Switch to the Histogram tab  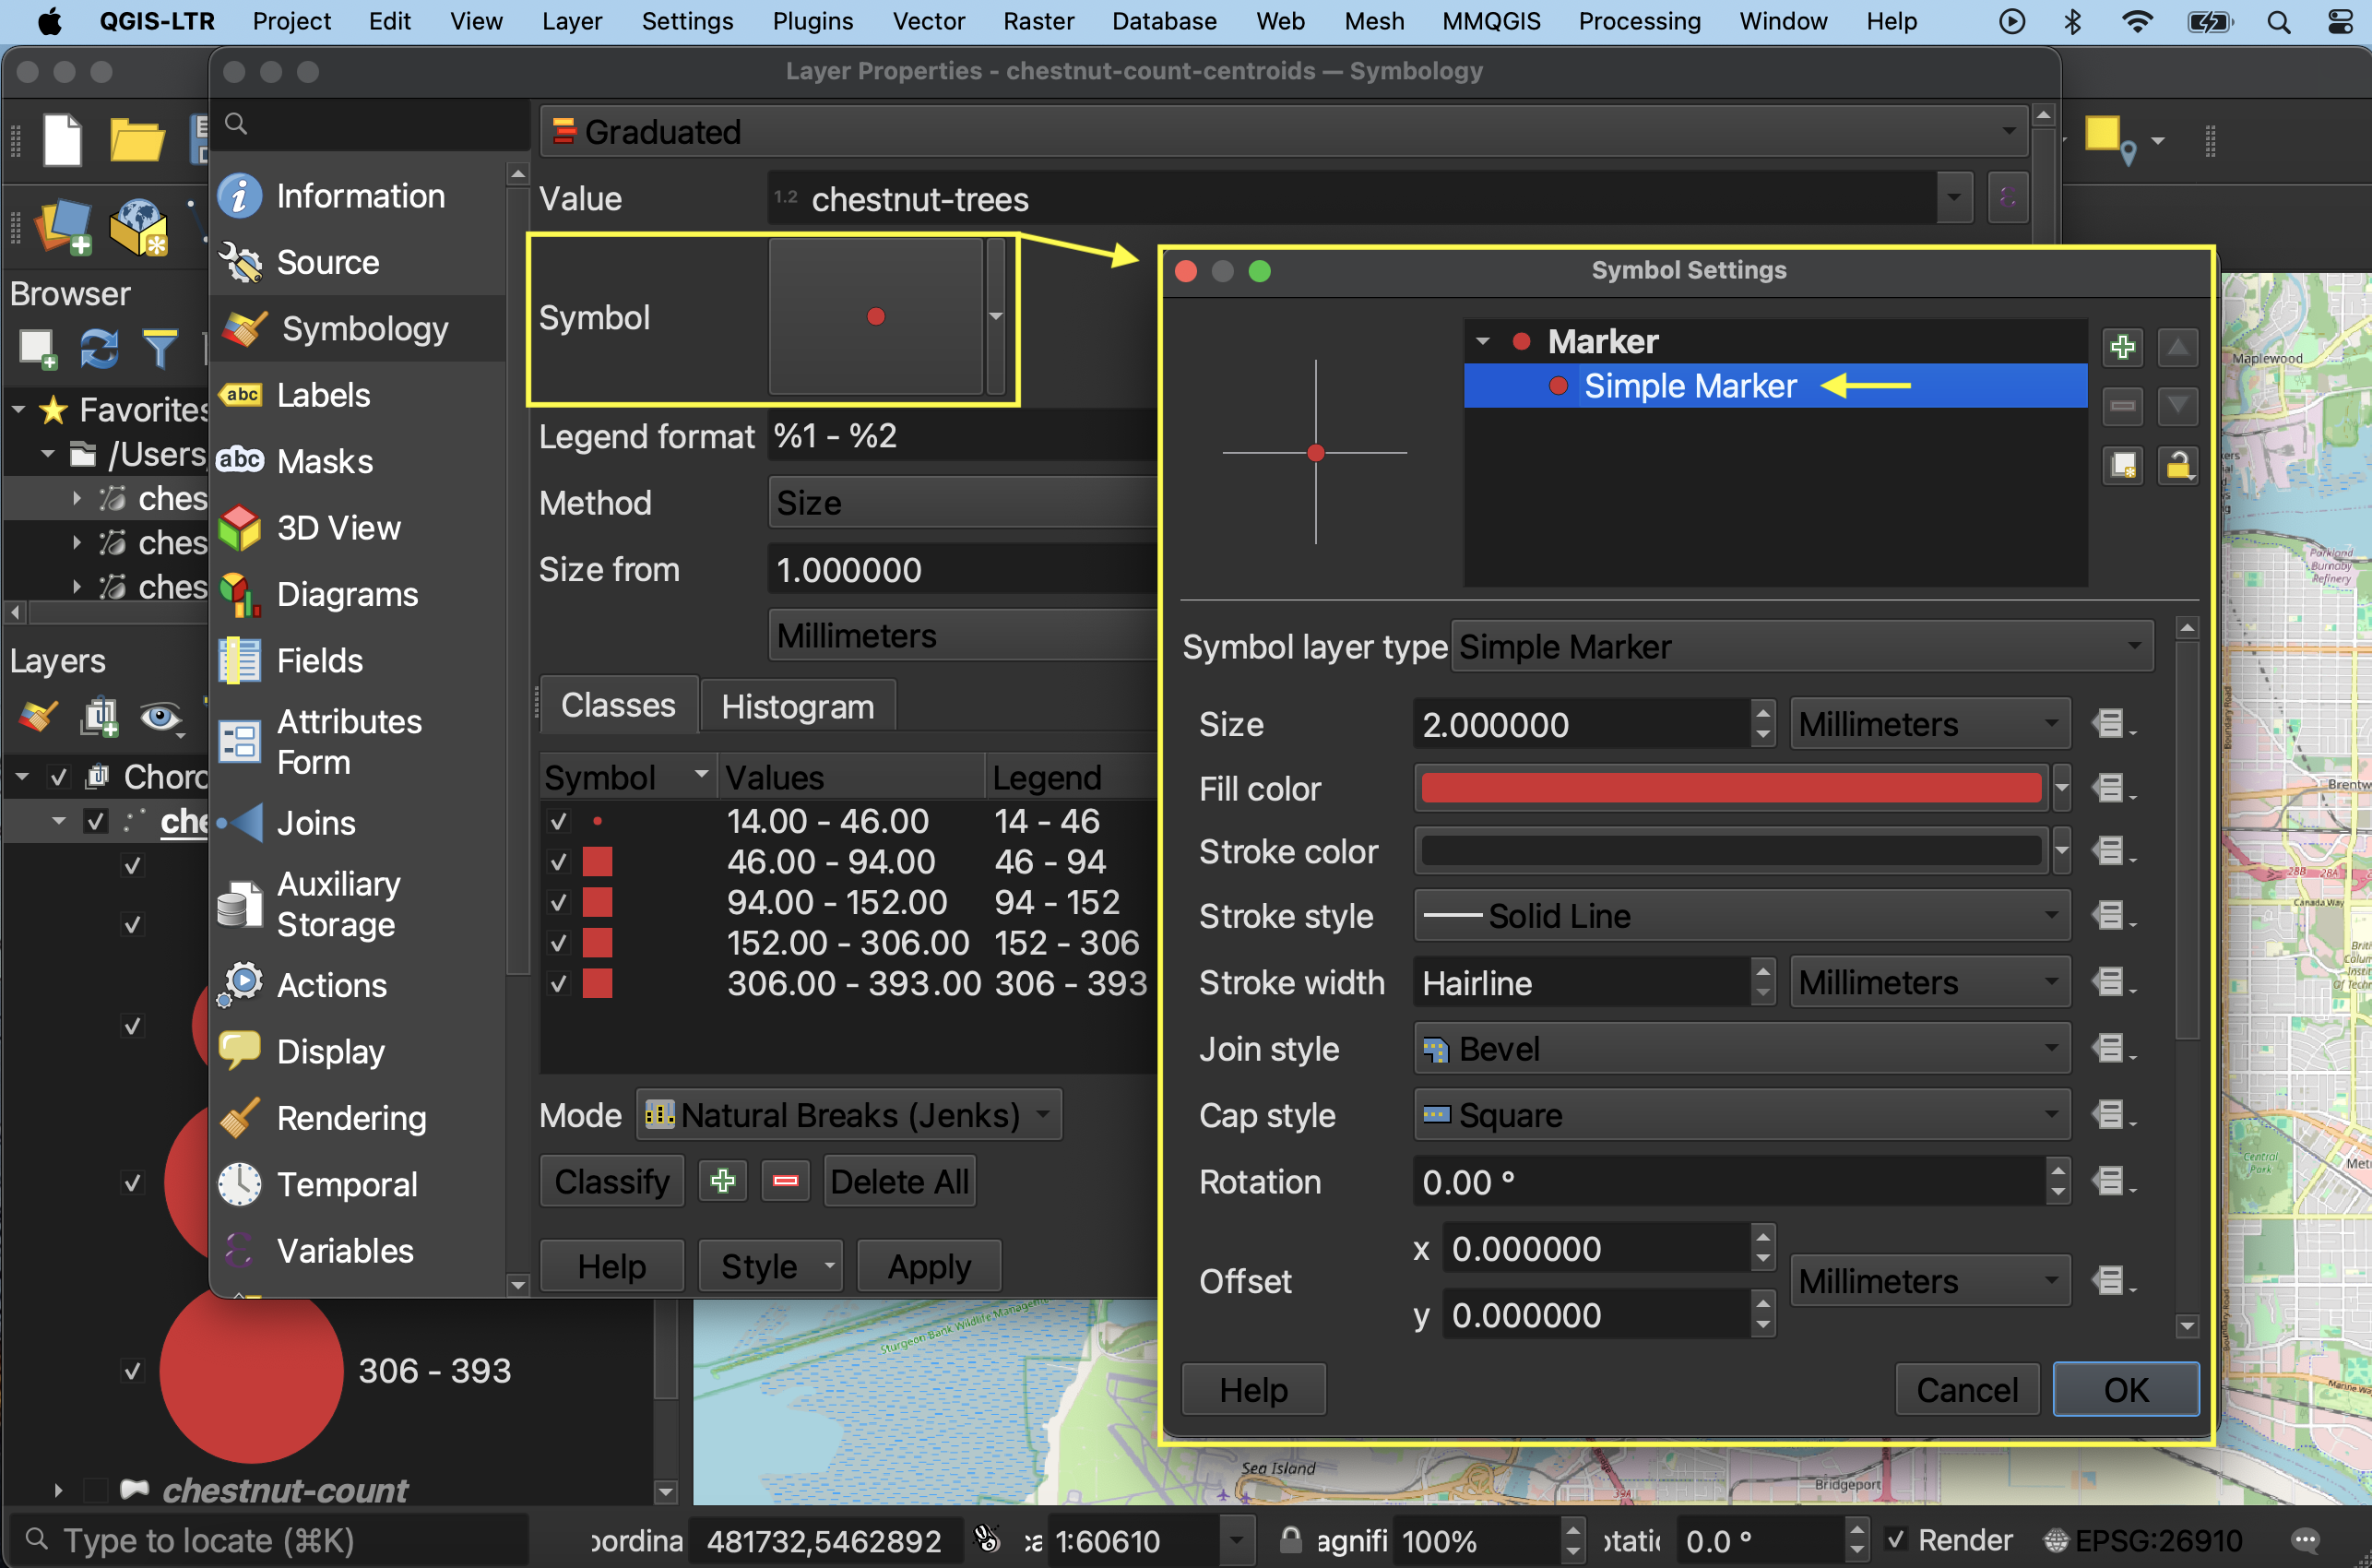pos(798,707)
